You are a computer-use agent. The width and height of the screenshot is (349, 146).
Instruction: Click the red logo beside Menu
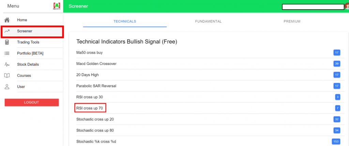57,6
